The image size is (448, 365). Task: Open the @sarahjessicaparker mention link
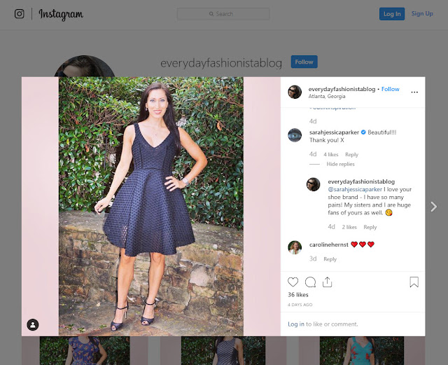355,189
